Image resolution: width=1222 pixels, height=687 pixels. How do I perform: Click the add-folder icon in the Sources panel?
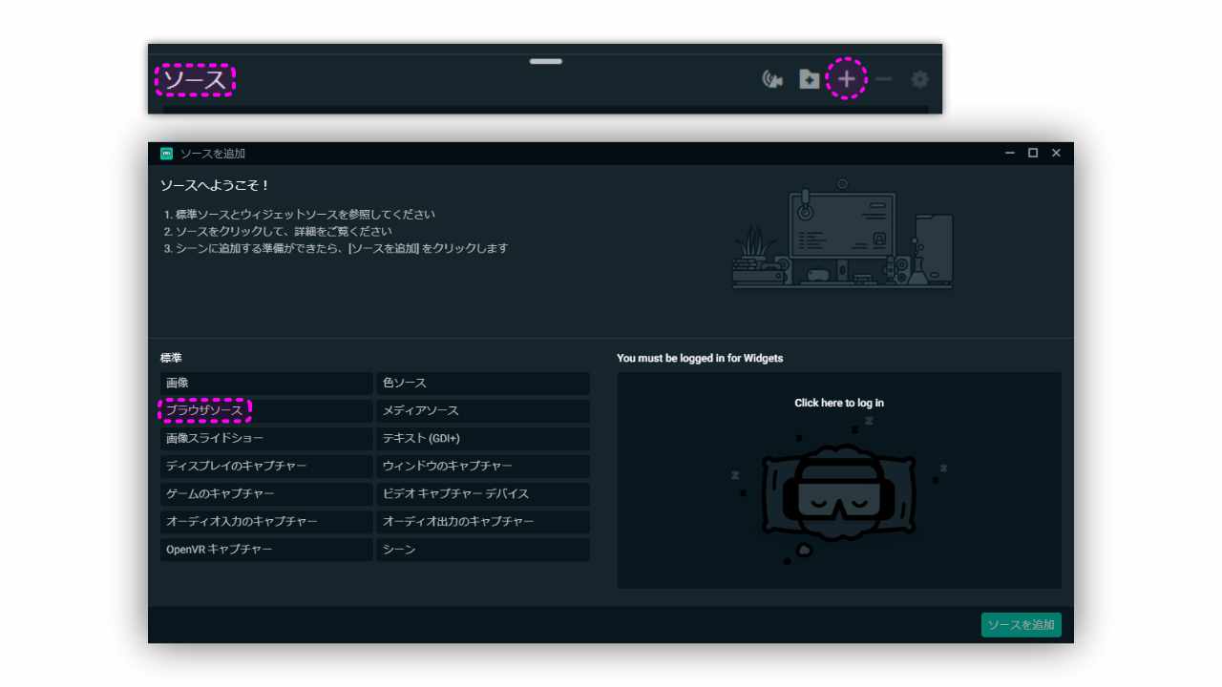[x=809, y=80]
